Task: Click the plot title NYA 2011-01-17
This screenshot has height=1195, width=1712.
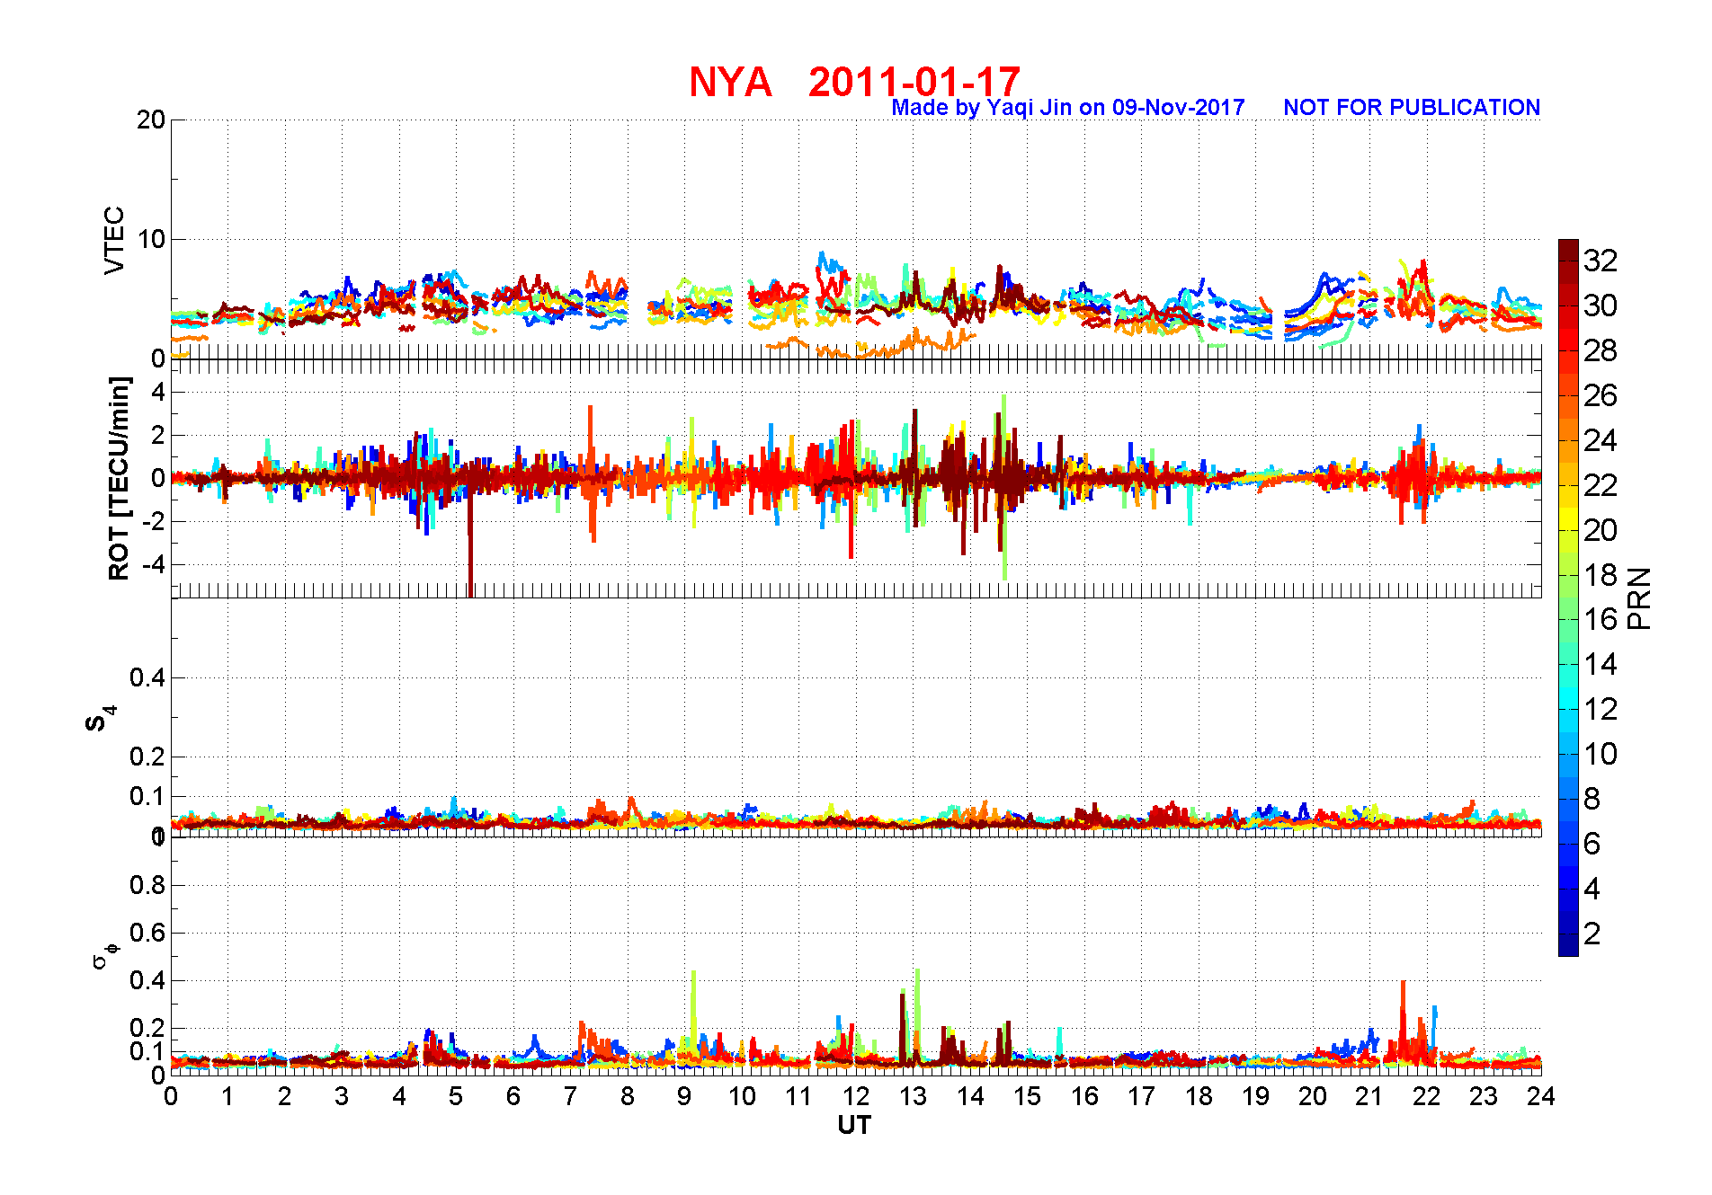Action: [854, 82]
